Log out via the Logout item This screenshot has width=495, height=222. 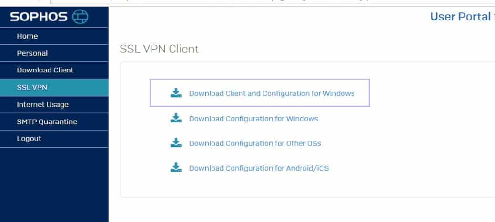point(54,139)
